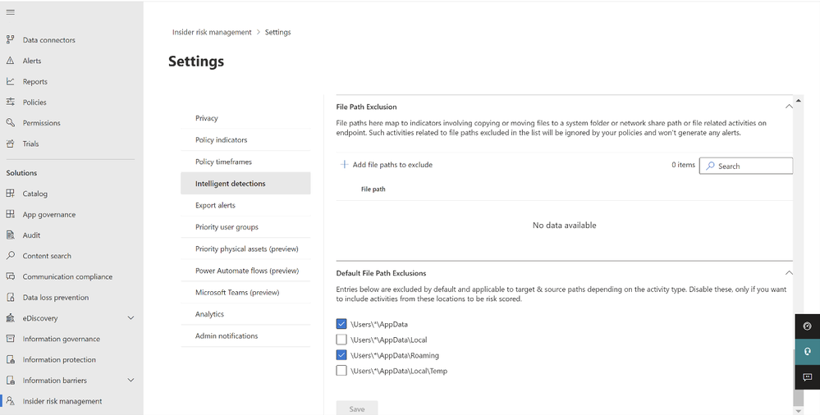This screenshot has width=820, height=415.
Task: Click the Save button
Action: 356,408
